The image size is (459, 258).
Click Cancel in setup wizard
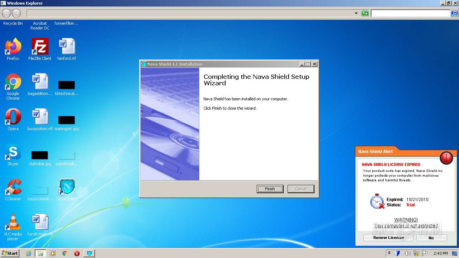[x=301, y=189]
